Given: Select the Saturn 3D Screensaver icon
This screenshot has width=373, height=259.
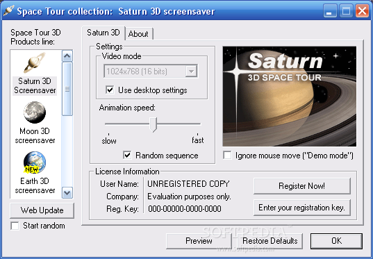Looking at the screenshot, I should pos(35,62).
